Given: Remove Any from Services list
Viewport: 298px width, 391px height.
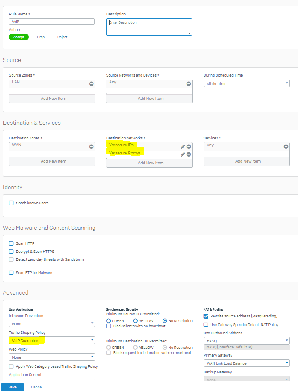Looking at the screenshot, I should pos(286,147).
